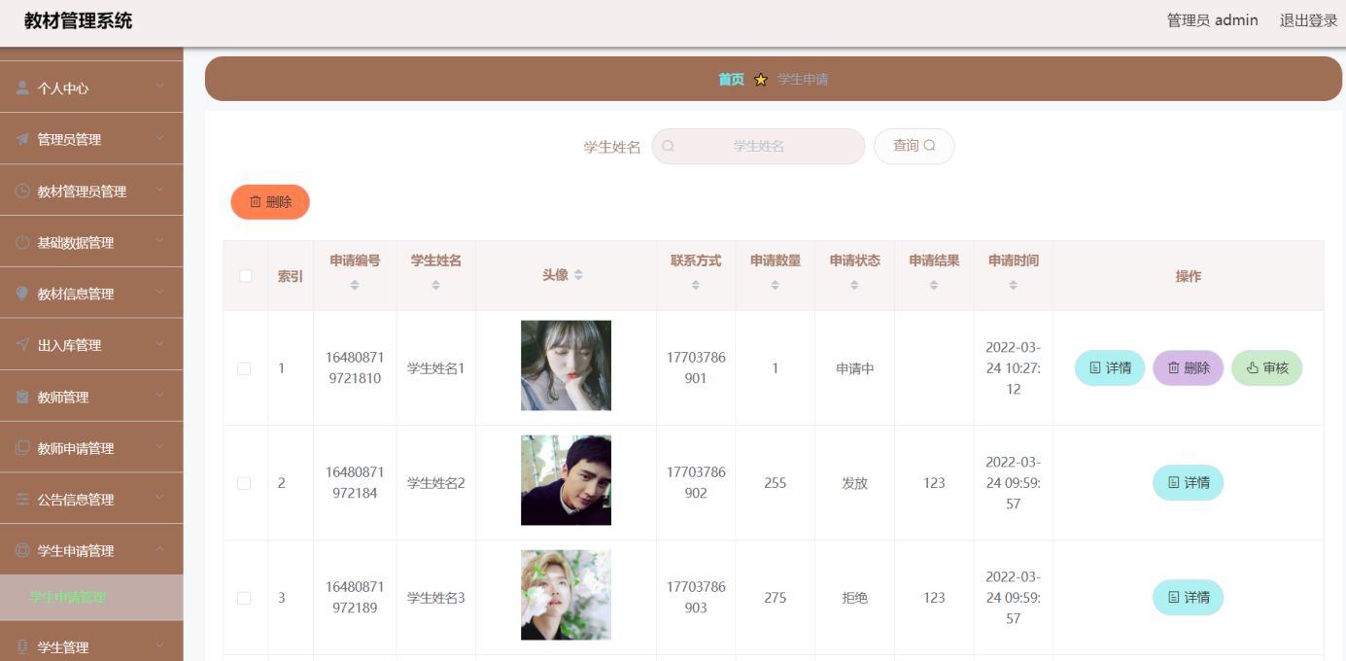Viewport: 1346px width, 661px height.
Task: Expand 出入库管理 menu chevron
Action: coord(159,345)
